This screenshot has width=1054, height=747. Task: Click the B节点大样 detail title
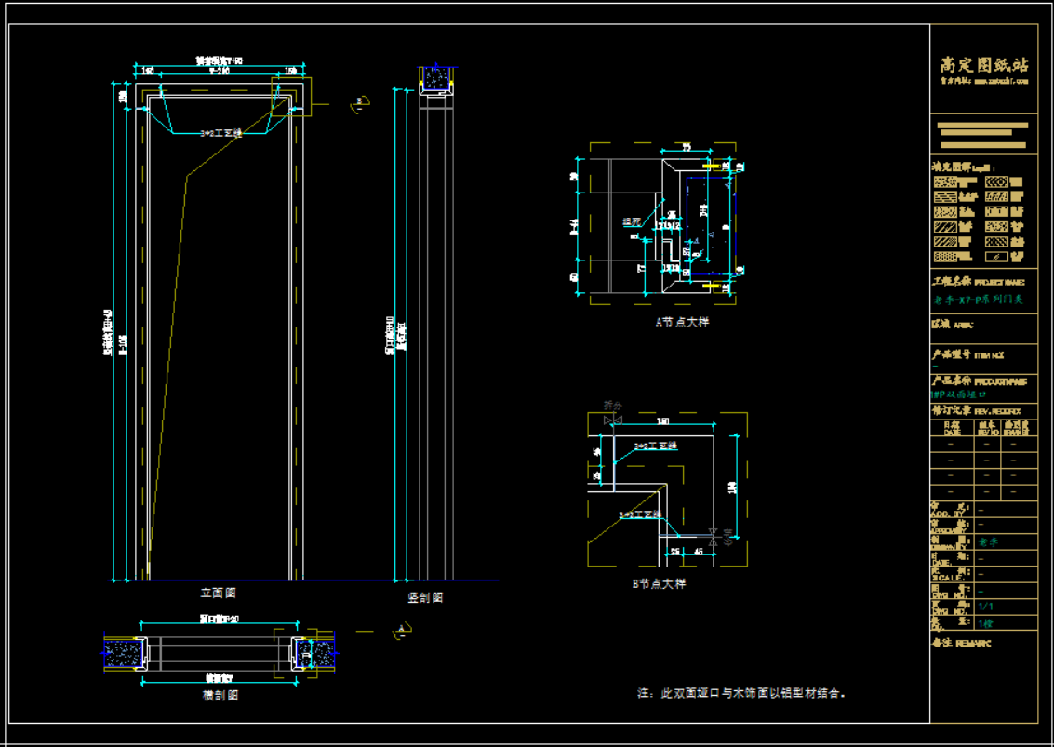pos(659,583)
